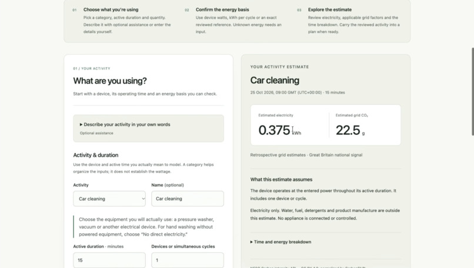The height and width of the screenshot is (268, 474).
Task: Click the page vertical scrollbar thumb
Action: tap(472, 91)
